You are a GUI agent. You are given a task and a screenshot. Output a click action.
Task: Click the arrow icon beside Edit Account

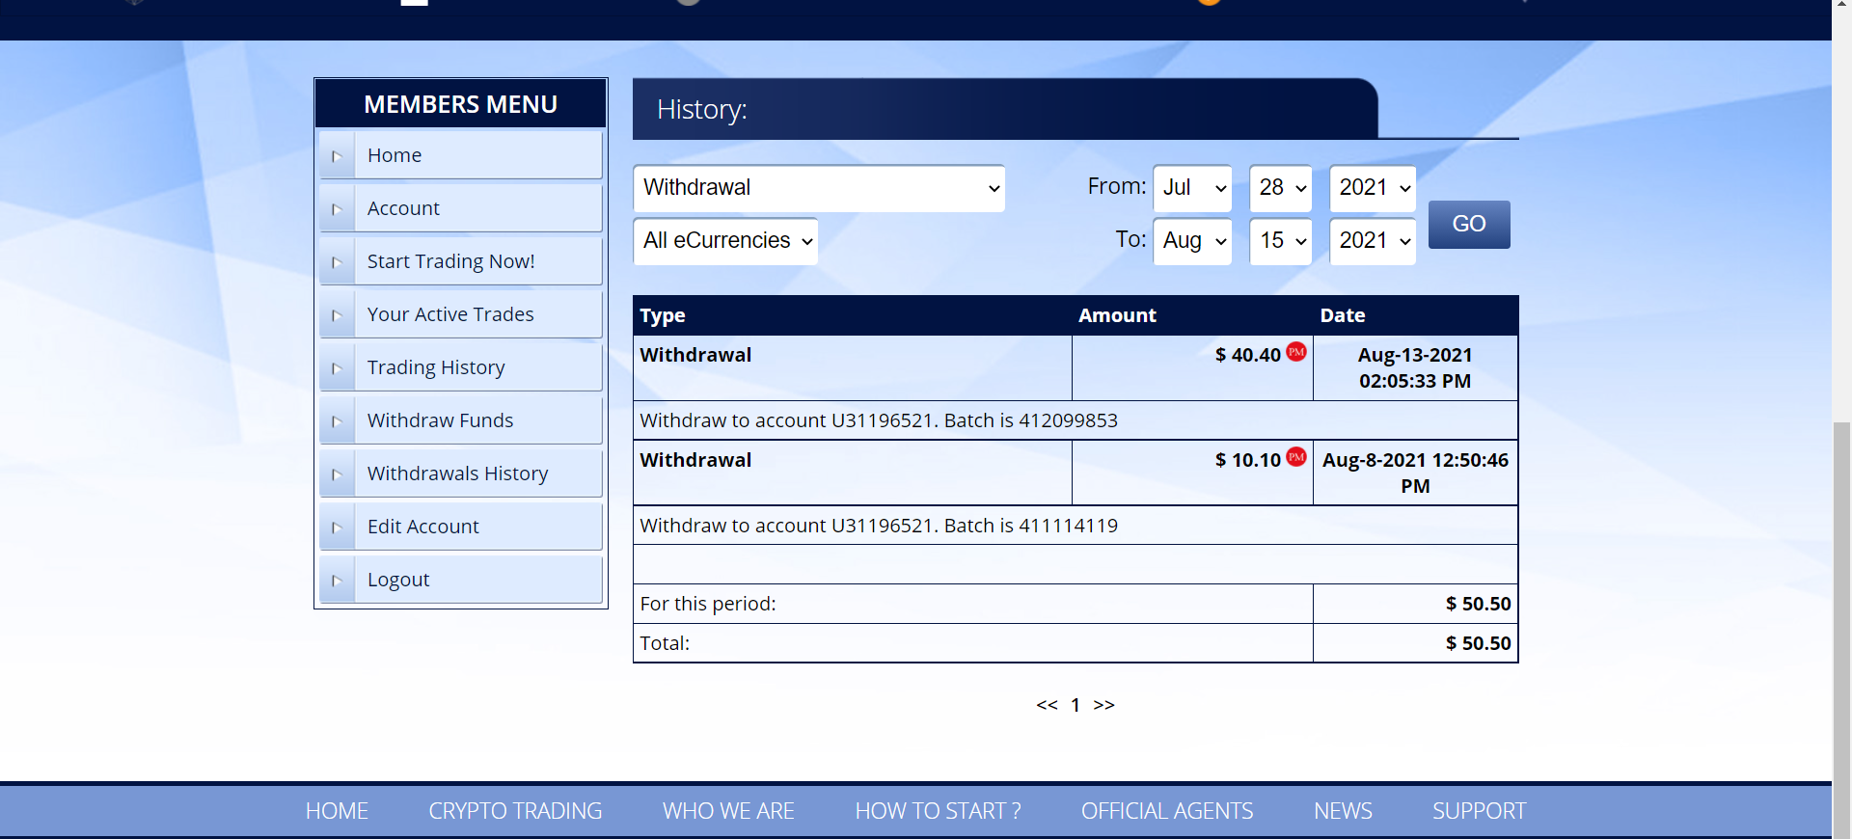point(337,528)
